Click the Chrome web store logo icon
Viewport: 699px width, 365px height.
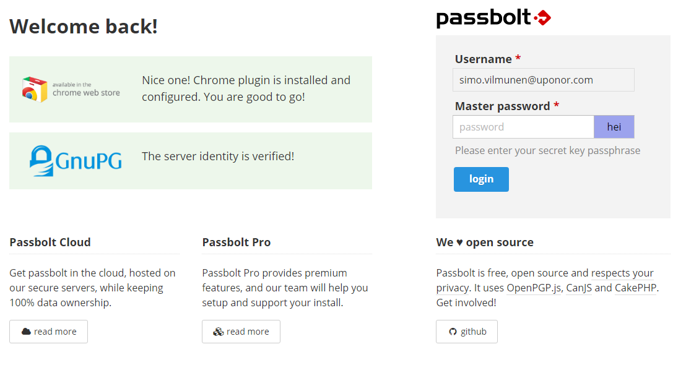pos(35,89)
